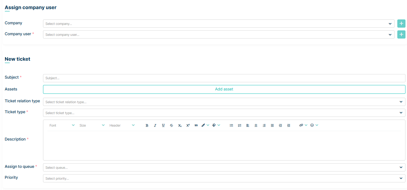Insert a numbered list
Viewport: 407px width, 190px height.
tap(240, 125)
